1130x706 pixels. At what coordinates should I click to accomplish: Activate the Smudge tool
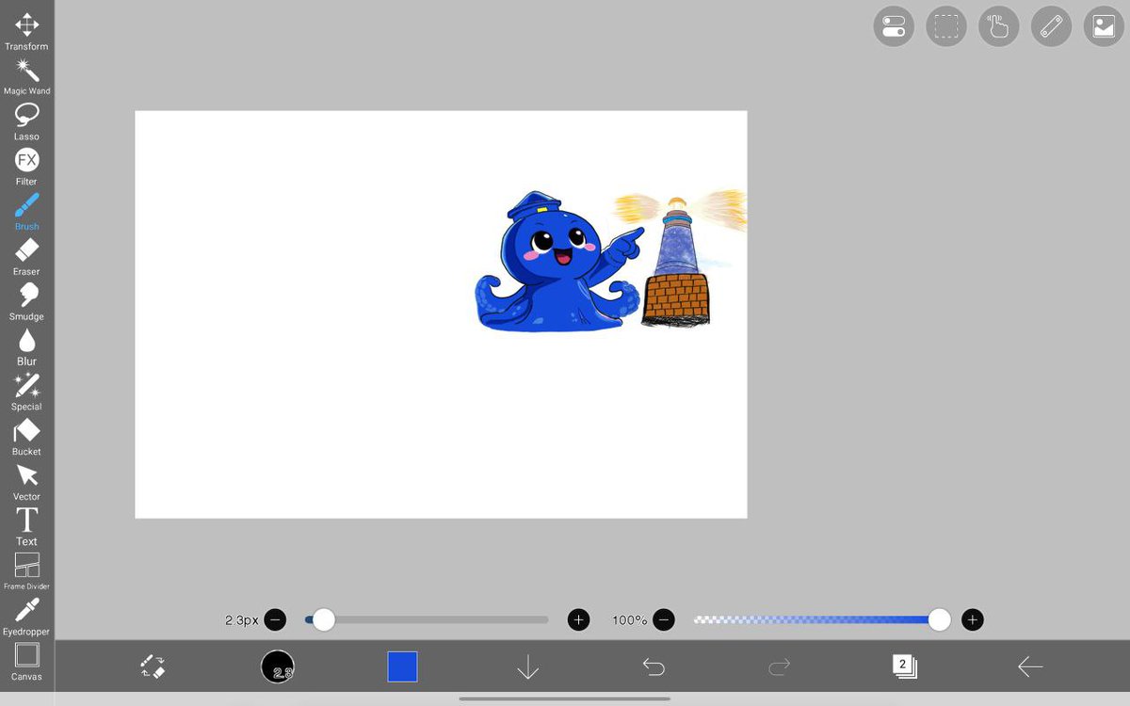pyautogui.click(x=26, y=301)
